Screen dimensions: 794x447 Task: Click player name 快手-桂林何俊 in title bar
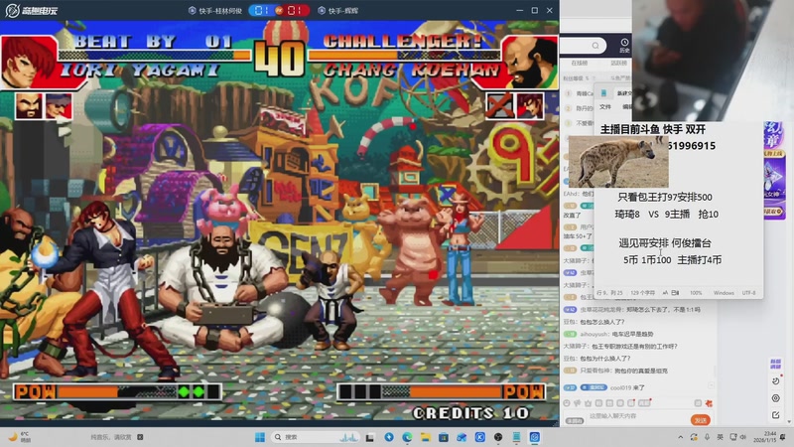click(x=220, y=11)
